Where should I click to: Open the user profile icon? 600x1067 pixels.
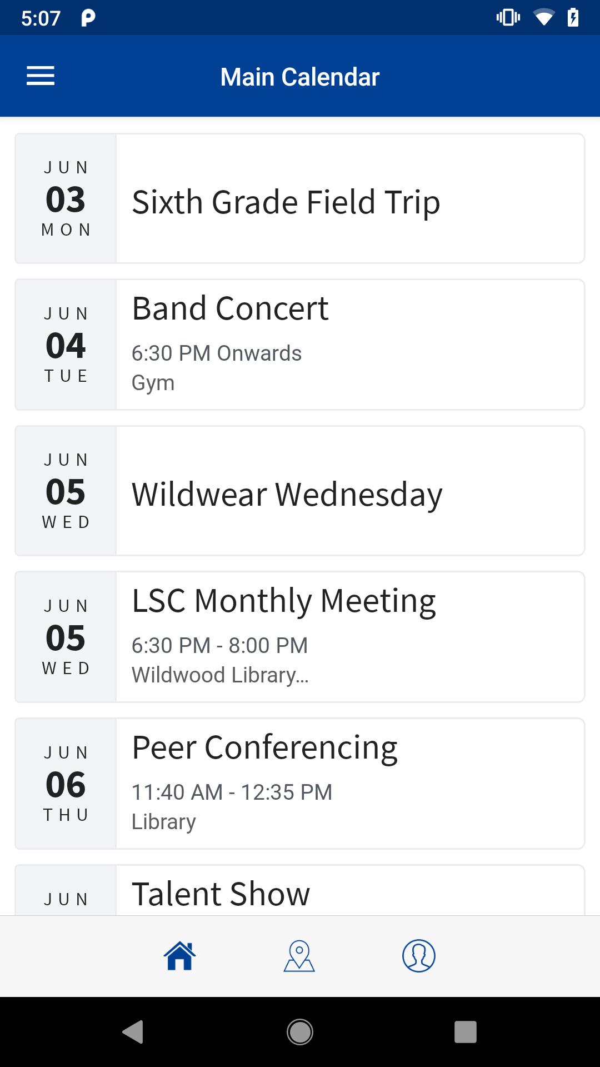pyautogui.click(x=419, y=956)
